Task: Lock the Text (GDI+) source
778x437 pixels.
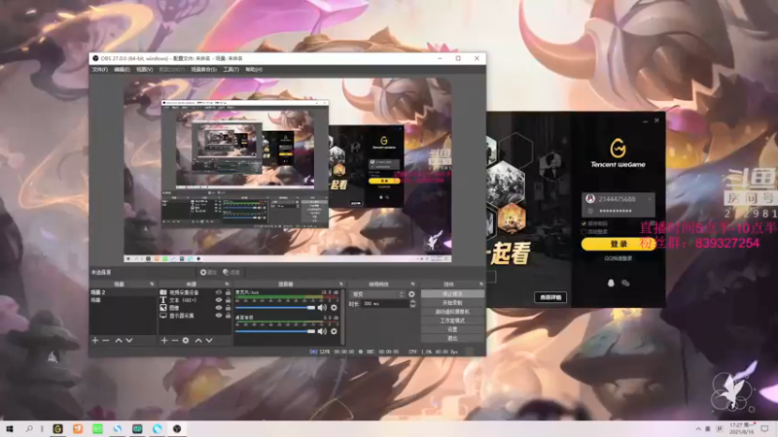Action: coord(228,300)
